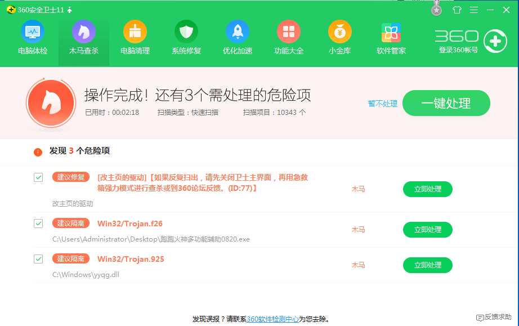
Task: Click the red warning exclamation icon
Action: (38, 152)
